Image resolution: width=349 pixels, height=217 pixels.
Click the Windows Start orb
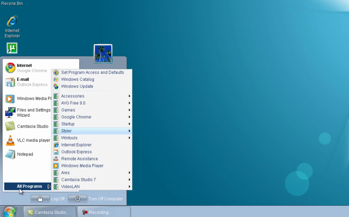[x=10, y=212]
